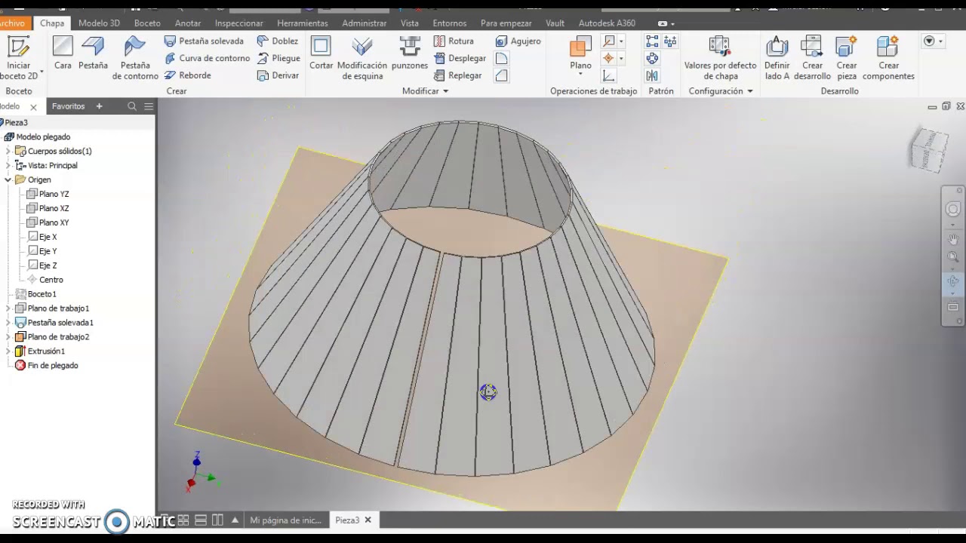
Task: Switch to Mi página de inicio document tab
Action: coord(285,520)
